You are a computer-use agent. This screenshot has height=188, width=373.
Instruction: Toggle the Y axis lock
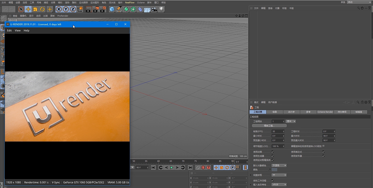tap(66, 9)
